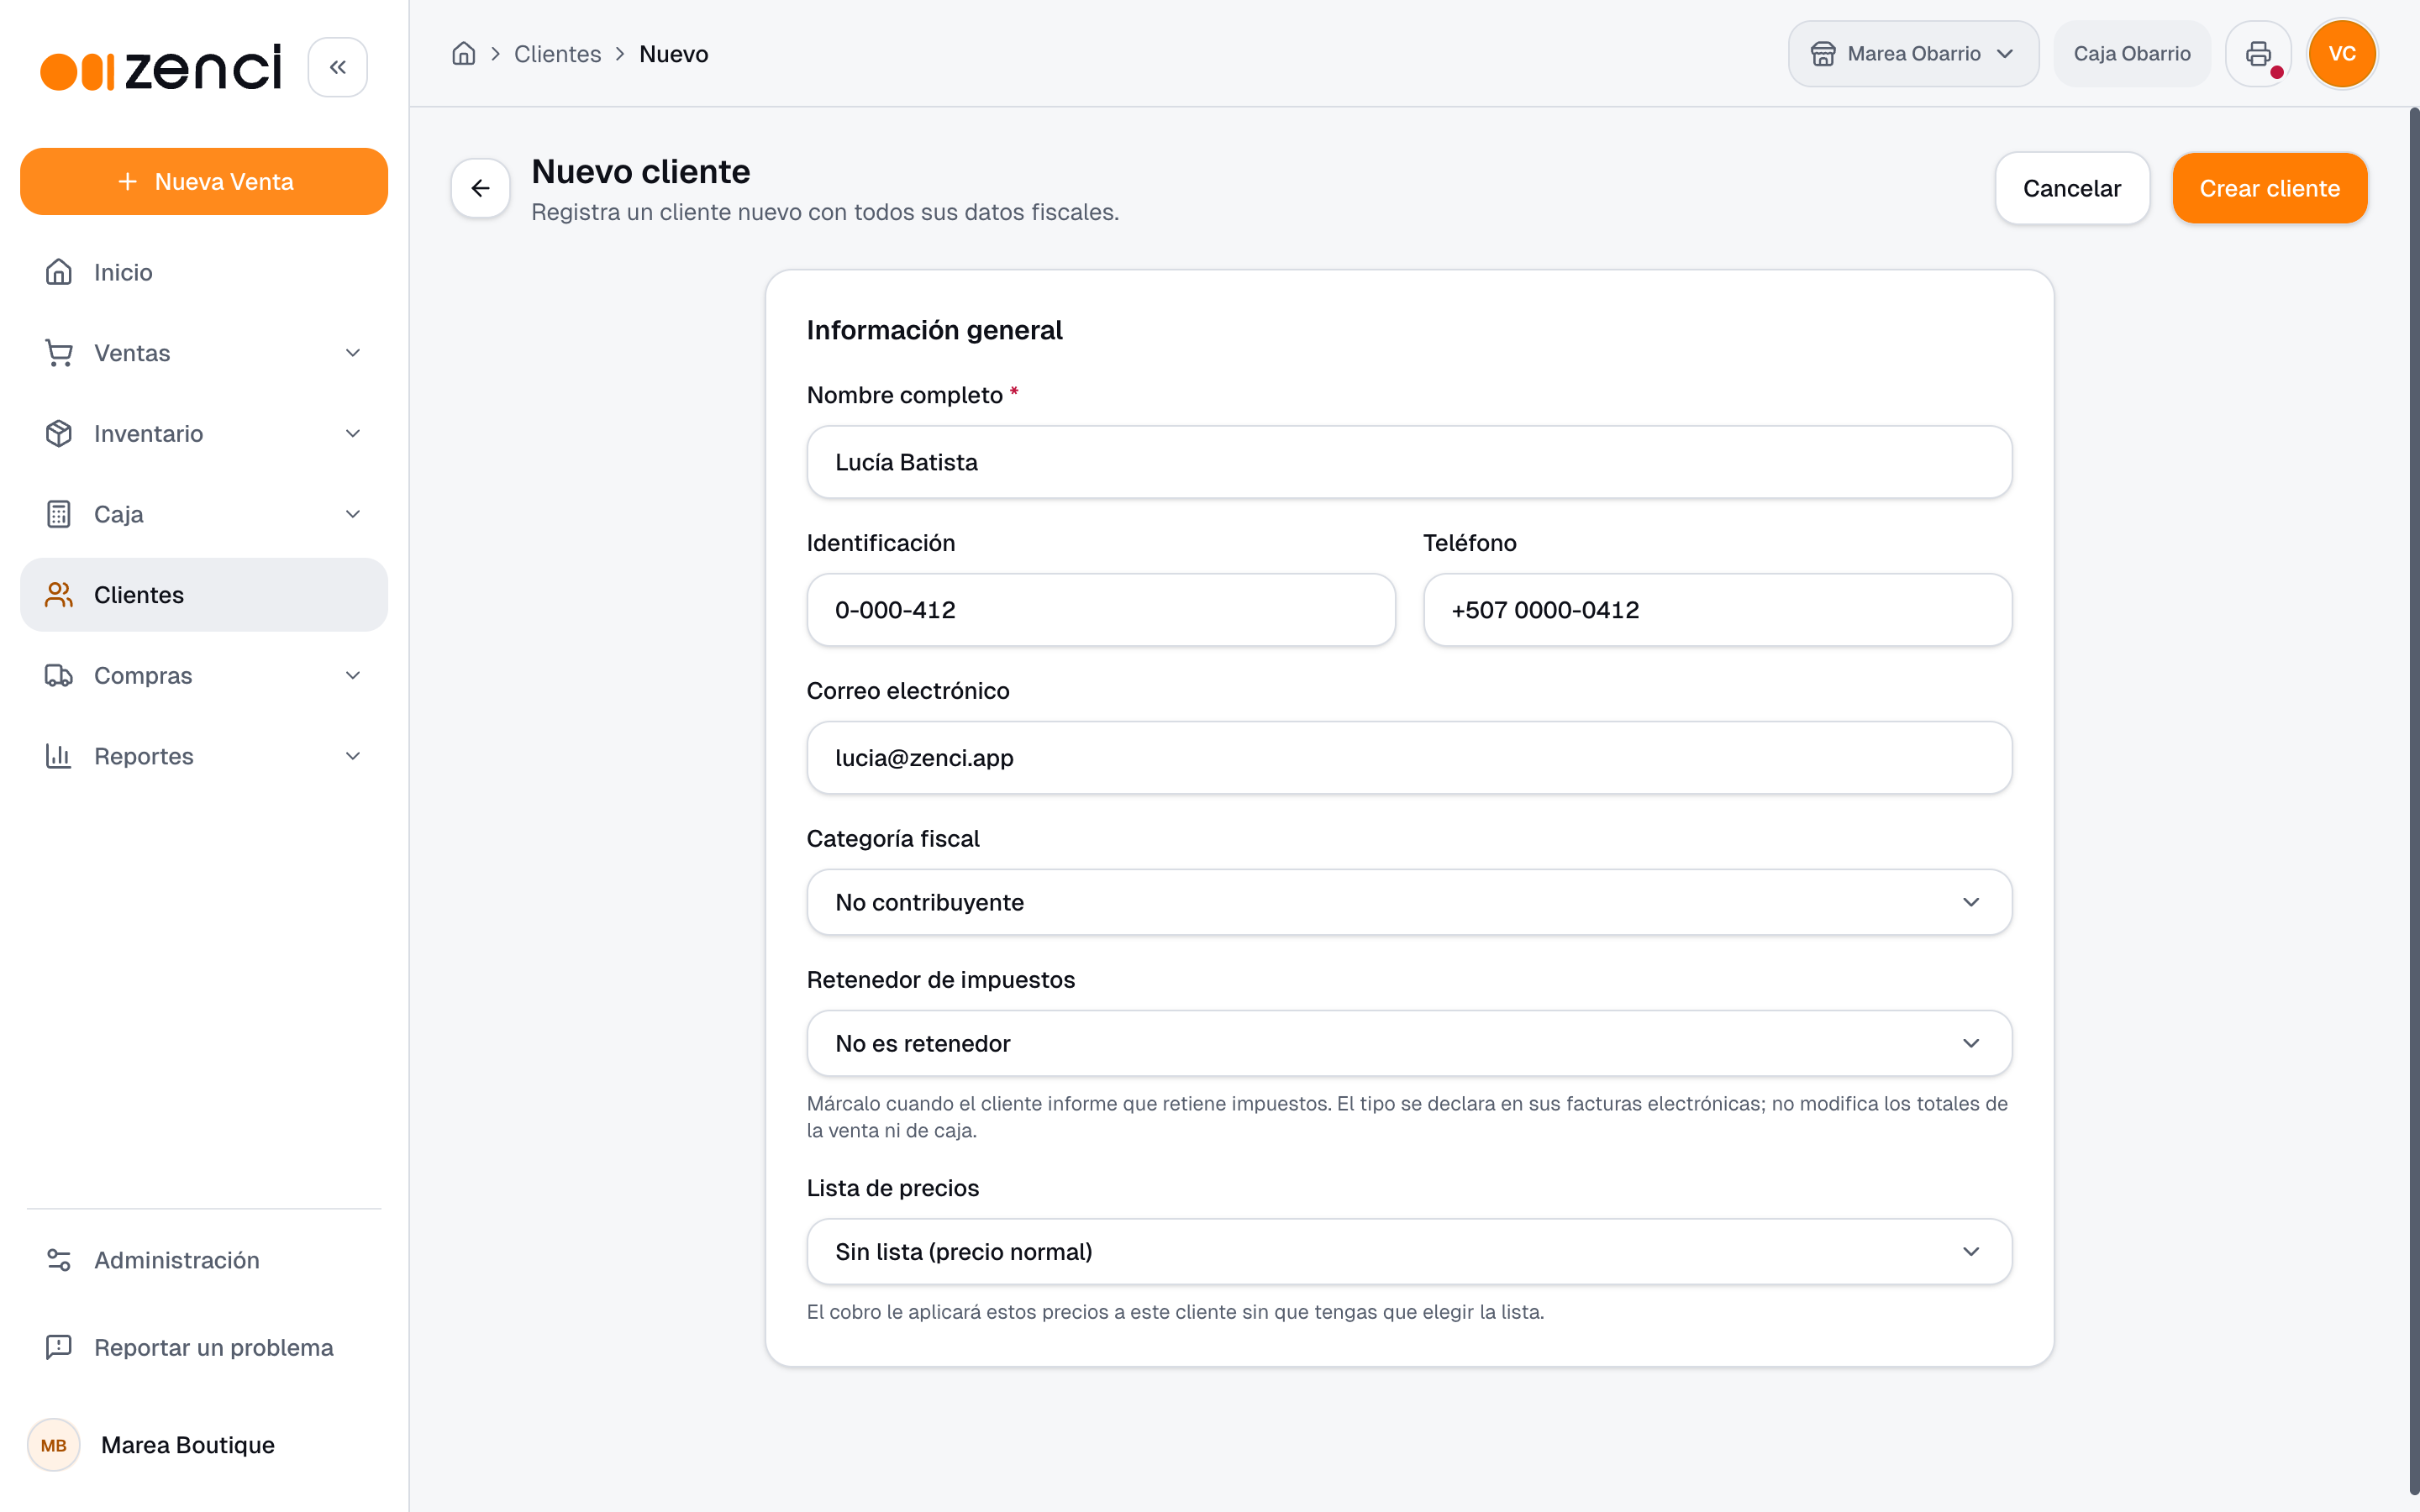Go to Inicio in the sidebar
This screenshot has width=2420, height=1512.
[204, 272]
